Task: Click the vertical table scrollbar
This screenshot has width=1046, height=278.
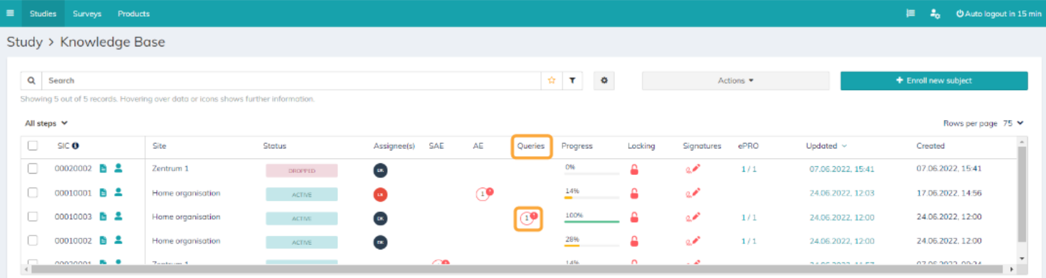Action: (1022, 194)
